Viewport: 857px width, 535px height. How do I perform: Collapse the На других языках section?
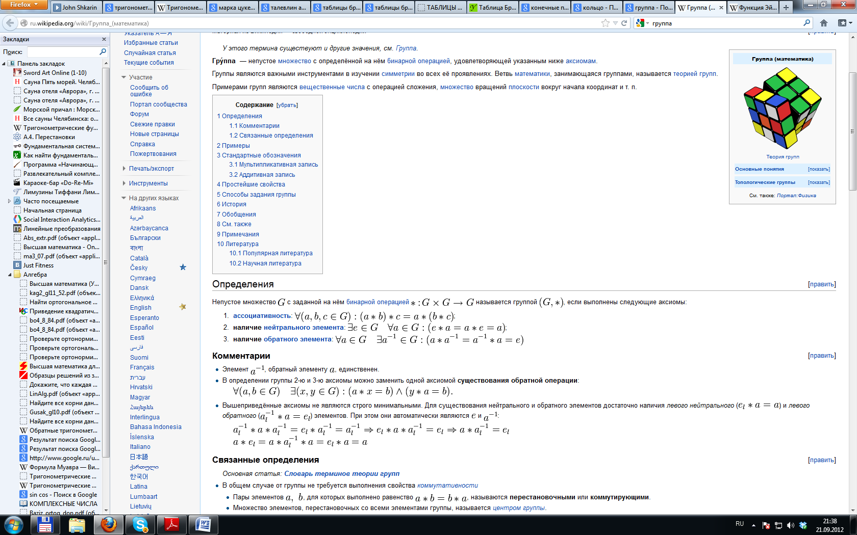click(x=123, y=198)
